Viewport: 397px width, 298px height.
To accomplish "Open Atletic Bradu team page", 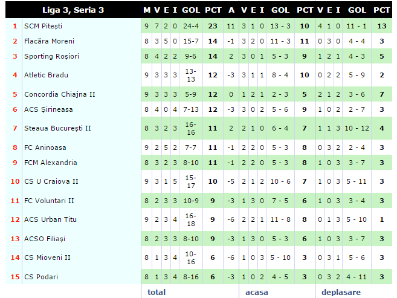I will tap(46, 75).
